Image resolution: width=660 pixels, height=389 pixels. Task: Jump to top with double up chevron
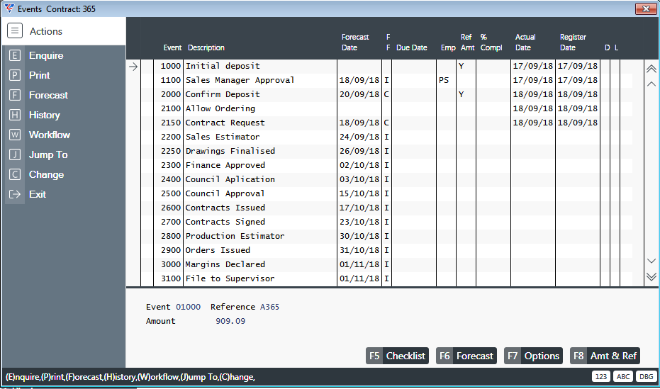point(651,69)
